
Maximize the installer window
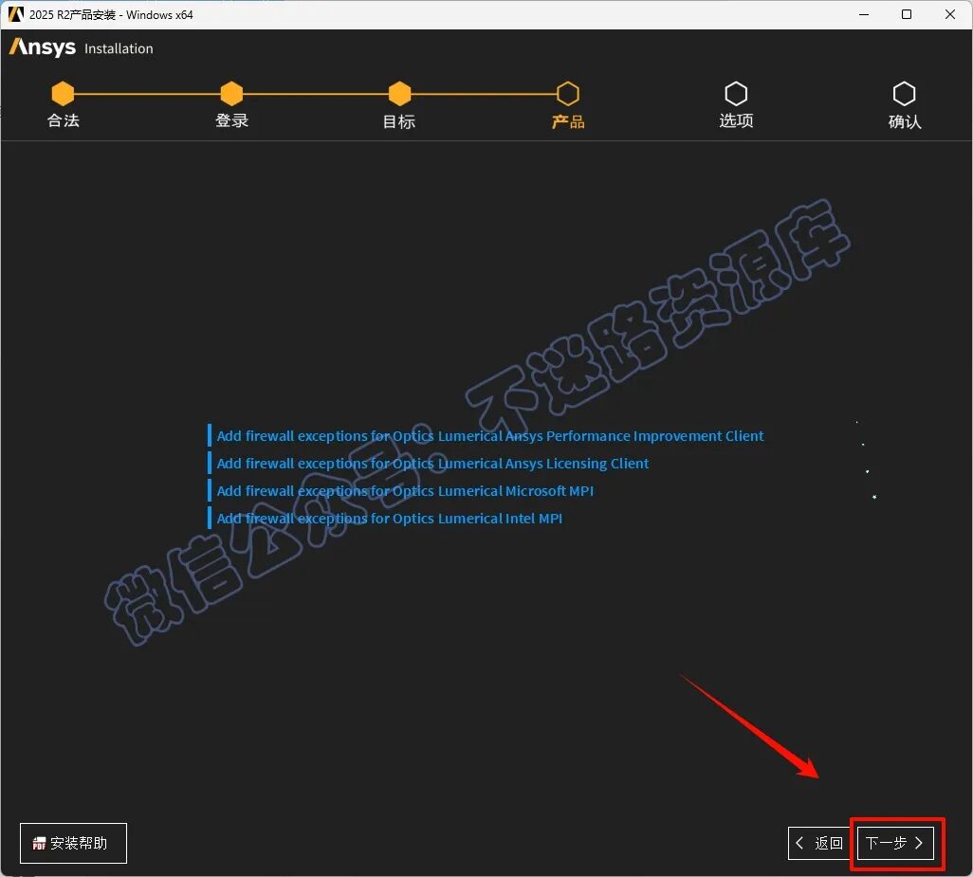907,14
